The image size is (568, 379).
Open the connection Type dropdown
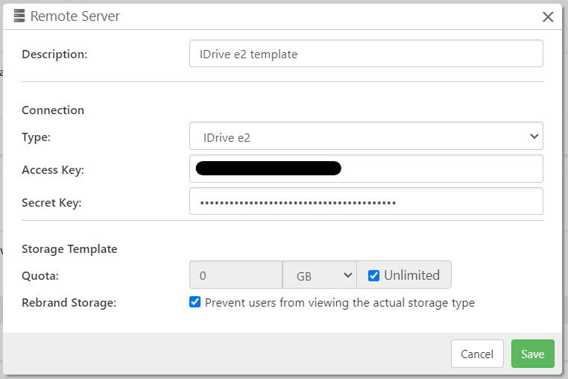pos(366,137)
